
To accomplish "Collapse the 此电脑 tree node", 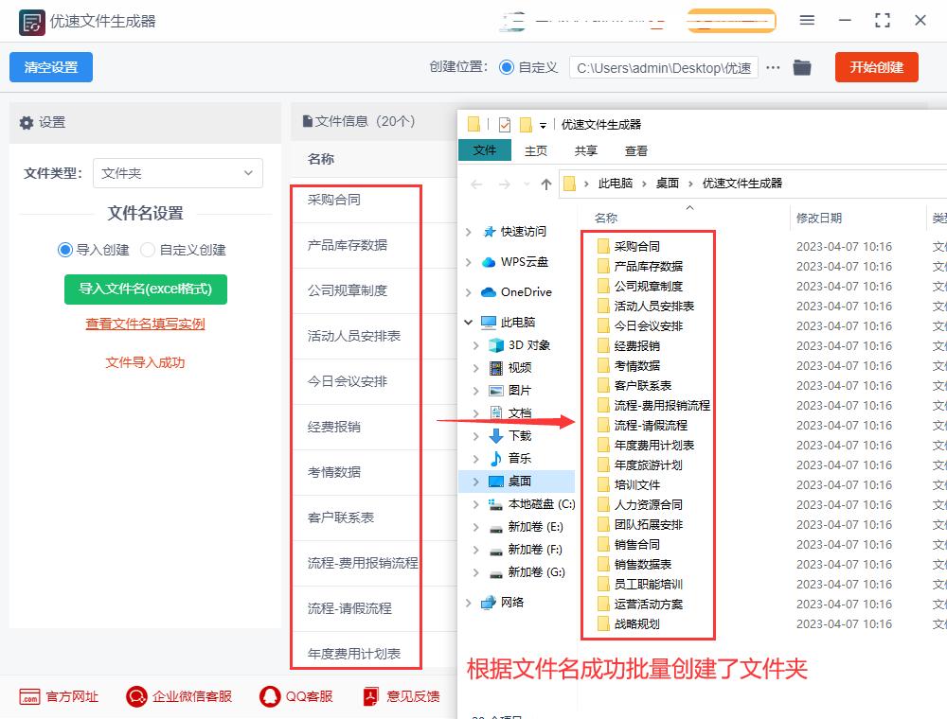I will click(x=466, y=320).
